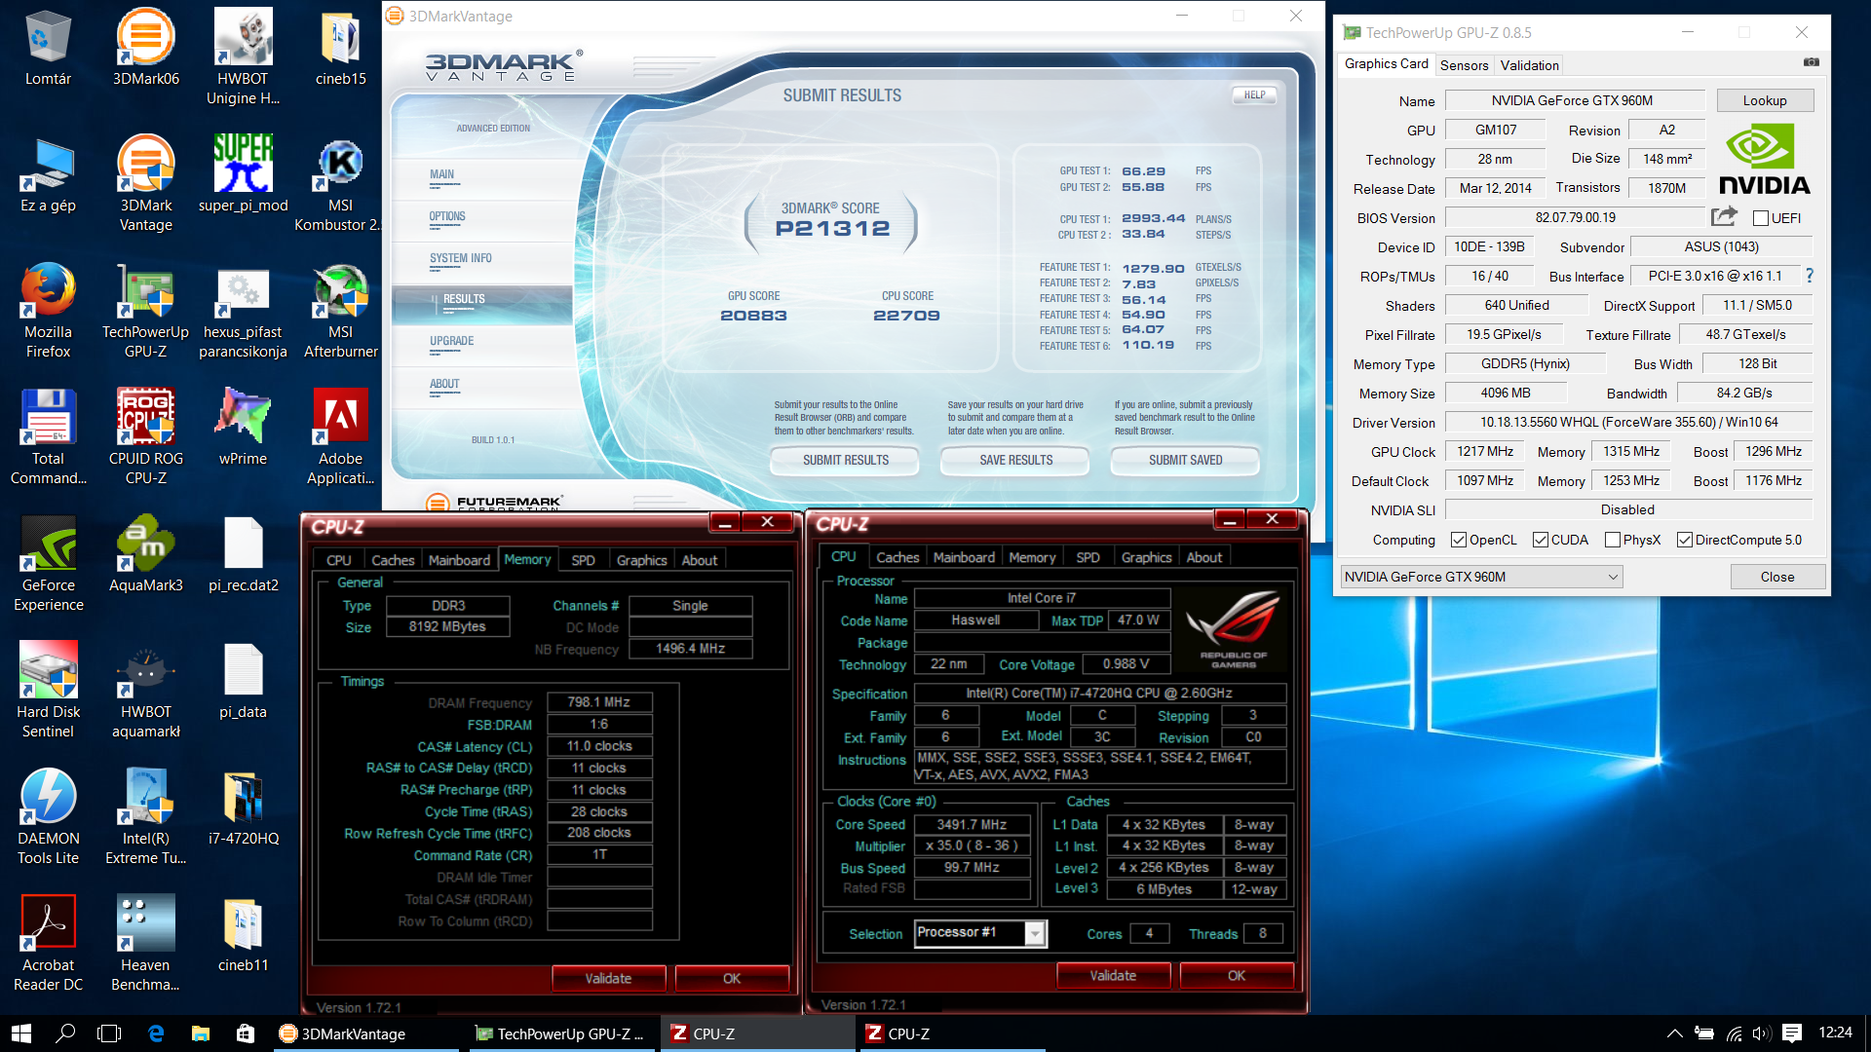Show hidden icons chevron in system tray
This screenshot has width=1871, height=1052.
coord(1673,1033)
